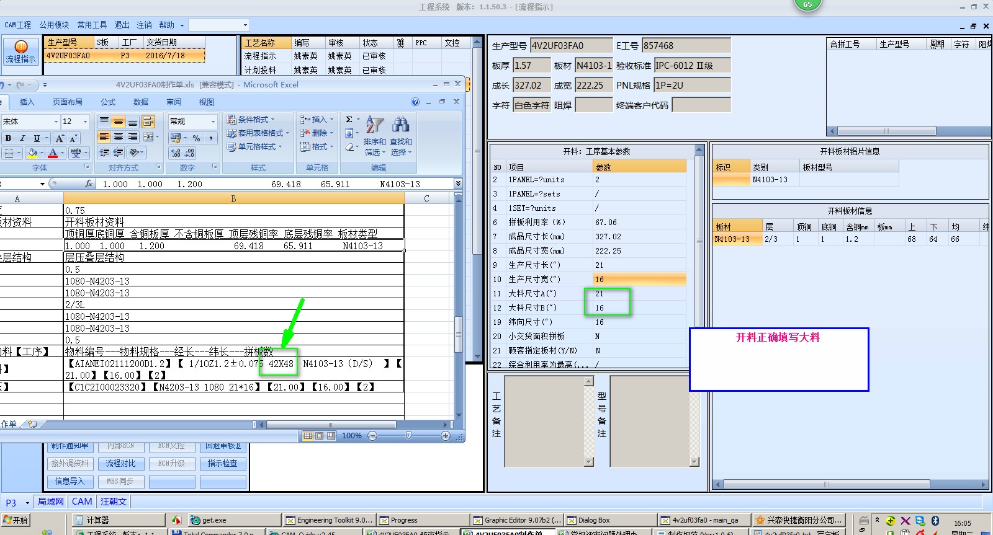Screen dimensions: 993x535
Task: Click the 汪朝文 link at bottom
Action: coord(114,502)
